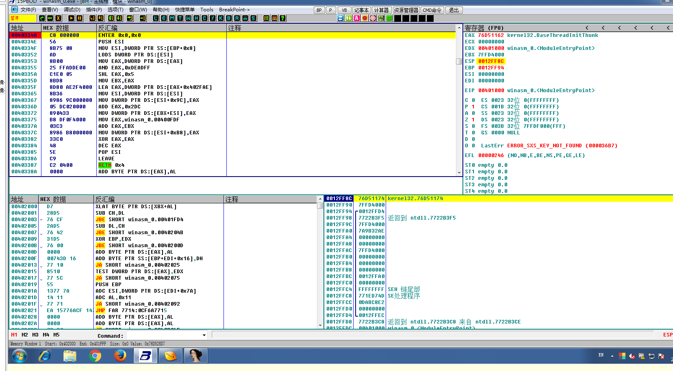Open Breakpoints window with B icon

pyautogui.click(x=229, y=18)
